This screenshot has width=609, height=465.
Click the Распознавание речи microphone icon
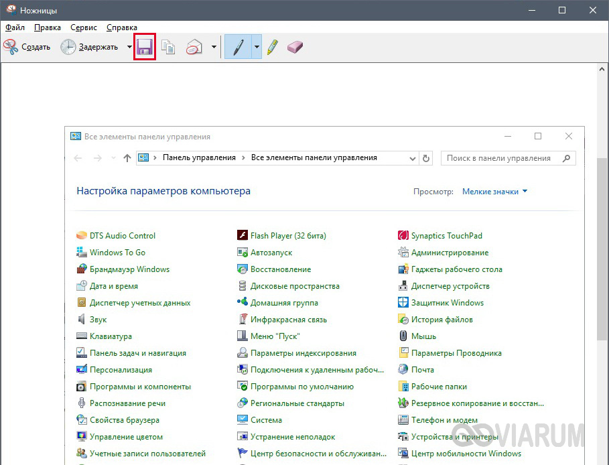pos(82,403)
